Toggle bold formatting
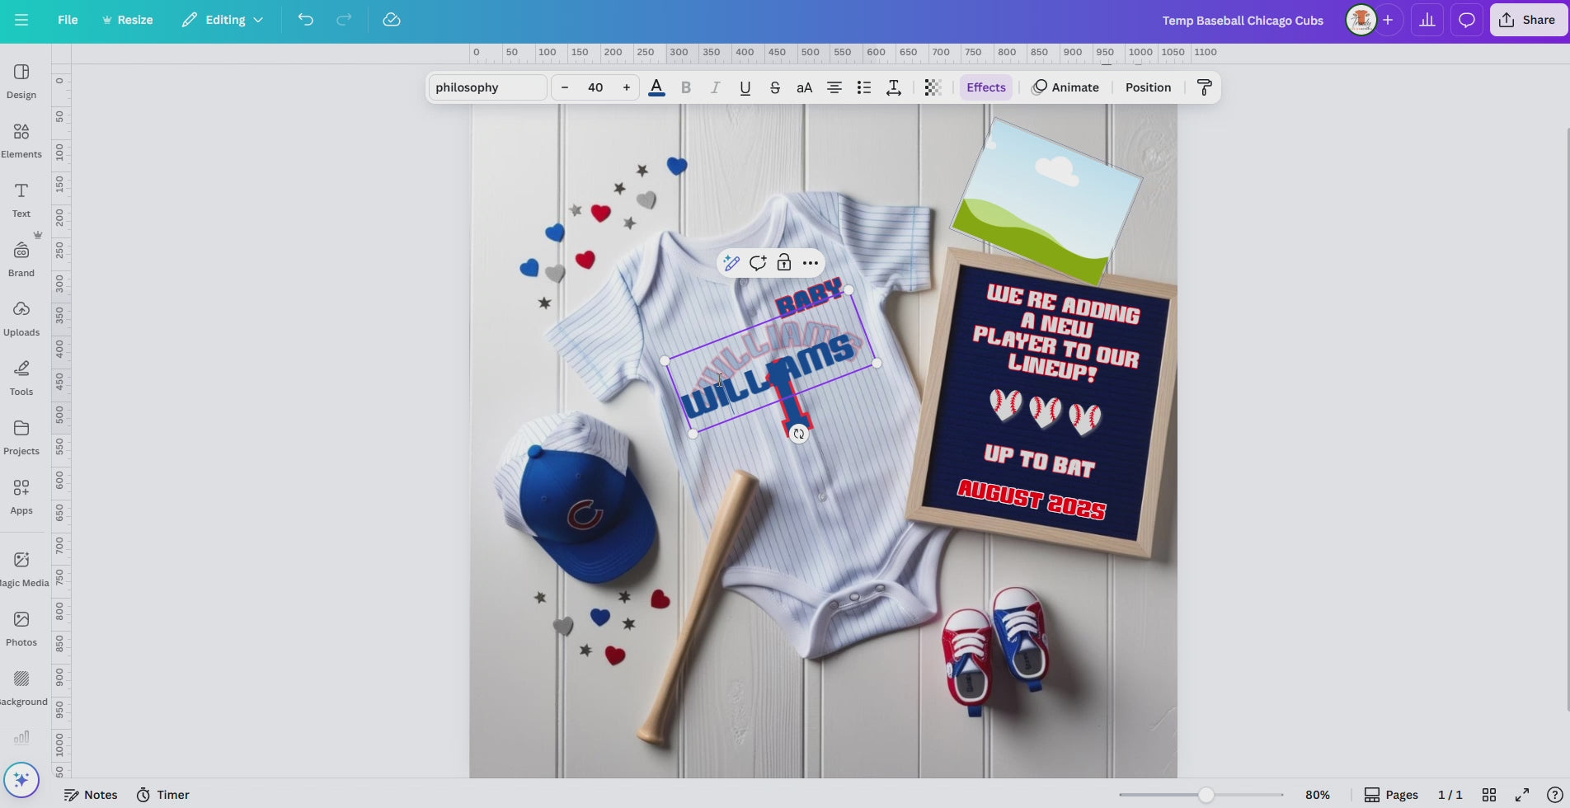 (685, 87)
